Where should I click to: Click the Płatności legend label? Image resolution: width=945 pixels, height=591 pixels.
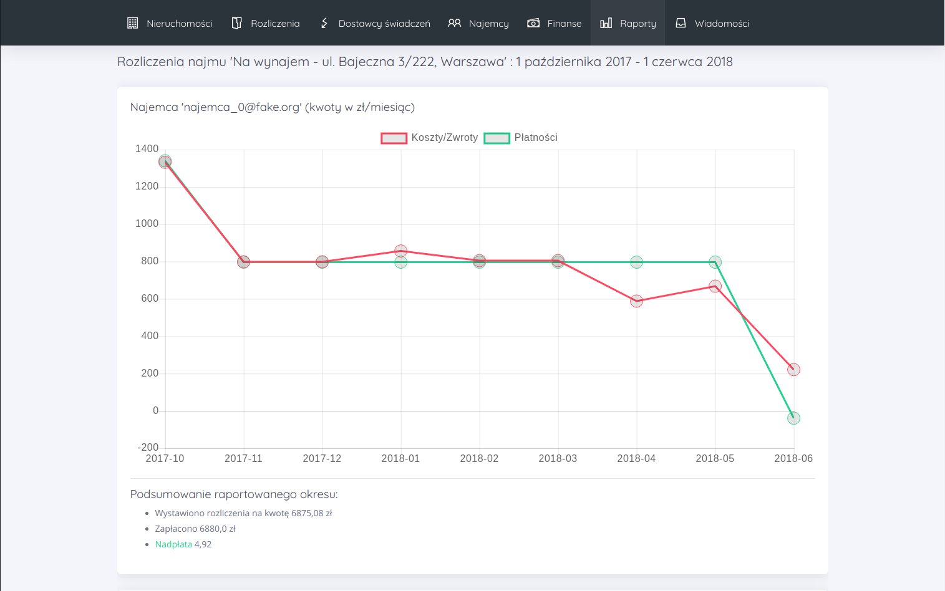pyautogui.click(x=536, y=138)
